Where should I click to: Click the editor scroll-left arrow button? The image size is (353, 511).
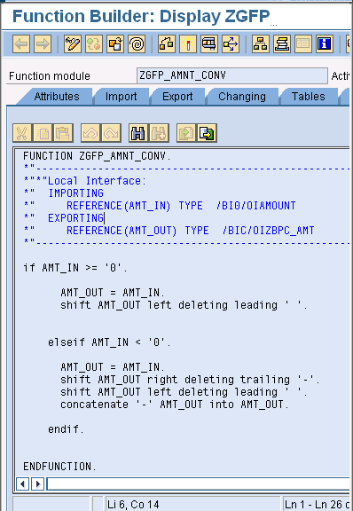click(x=22, y=483)
